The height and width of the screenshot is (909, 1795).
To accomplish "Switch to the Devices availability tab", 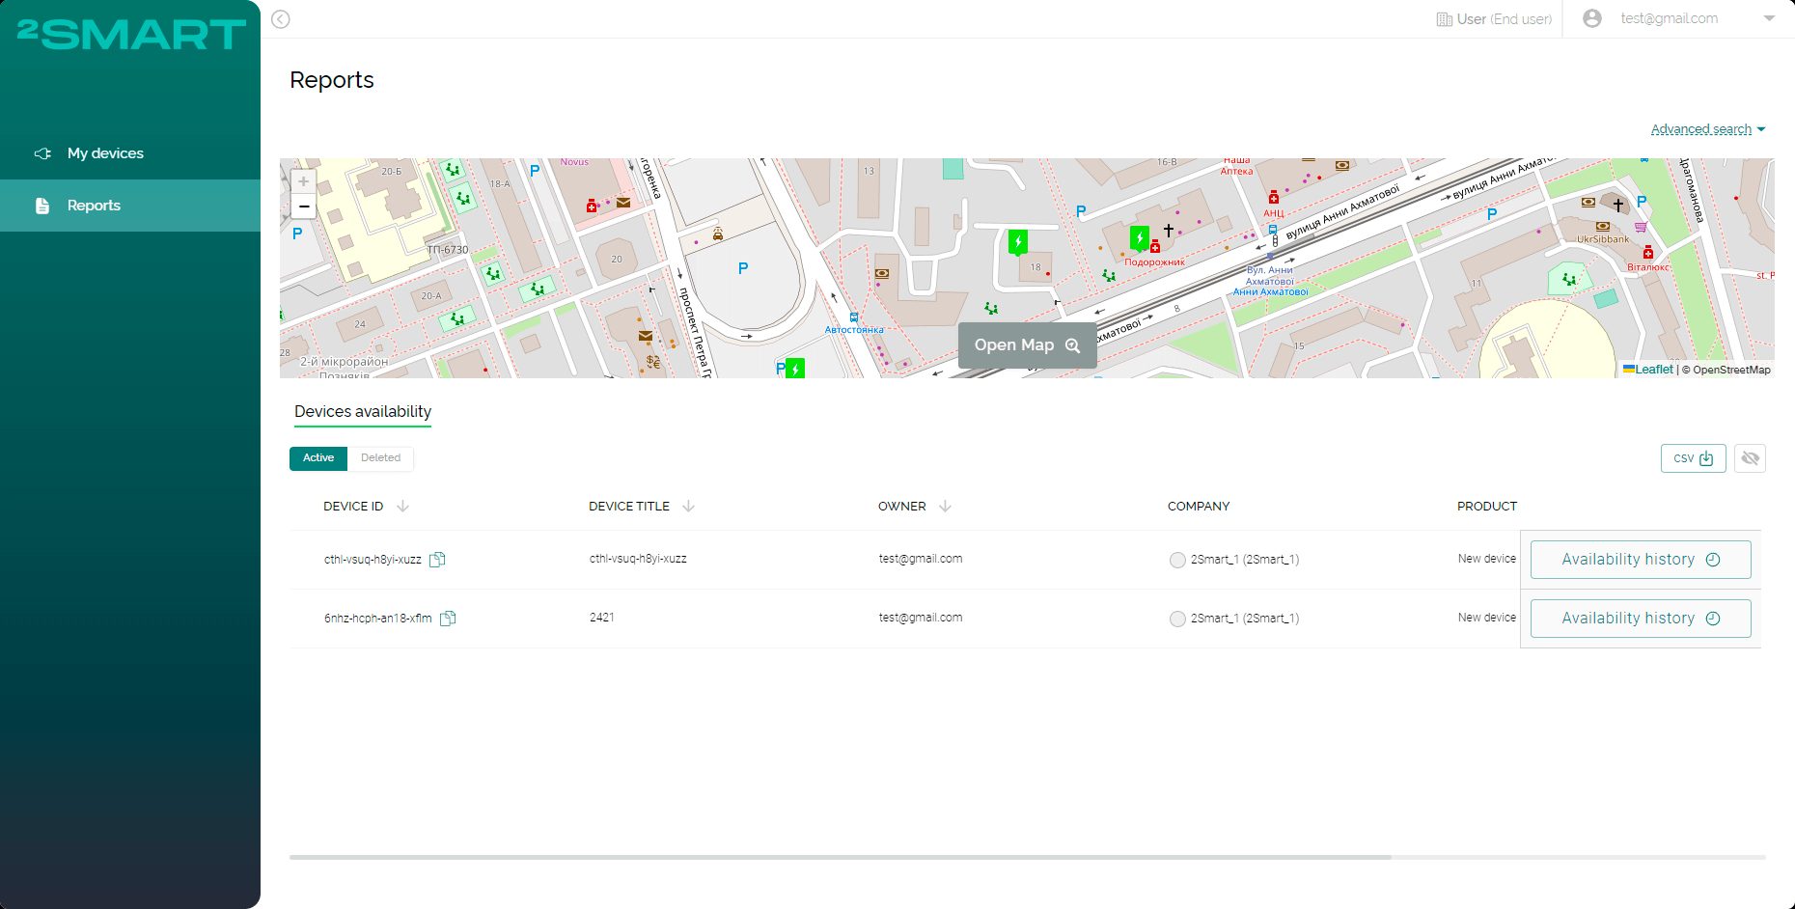I will pos(363,412).
